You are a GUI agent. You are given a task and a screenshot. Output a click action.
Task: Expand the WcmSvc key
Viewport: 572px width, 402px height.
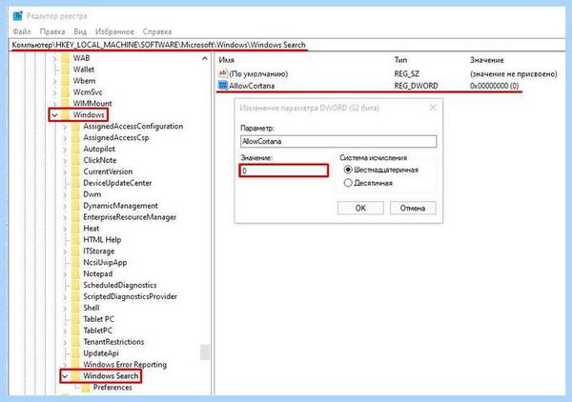click(x=54, y=92)
